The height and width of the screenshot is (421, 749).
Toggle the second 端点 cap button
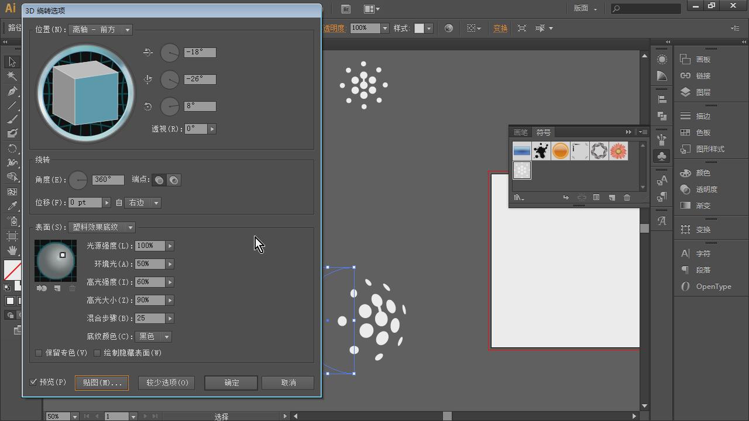(174, 180)
